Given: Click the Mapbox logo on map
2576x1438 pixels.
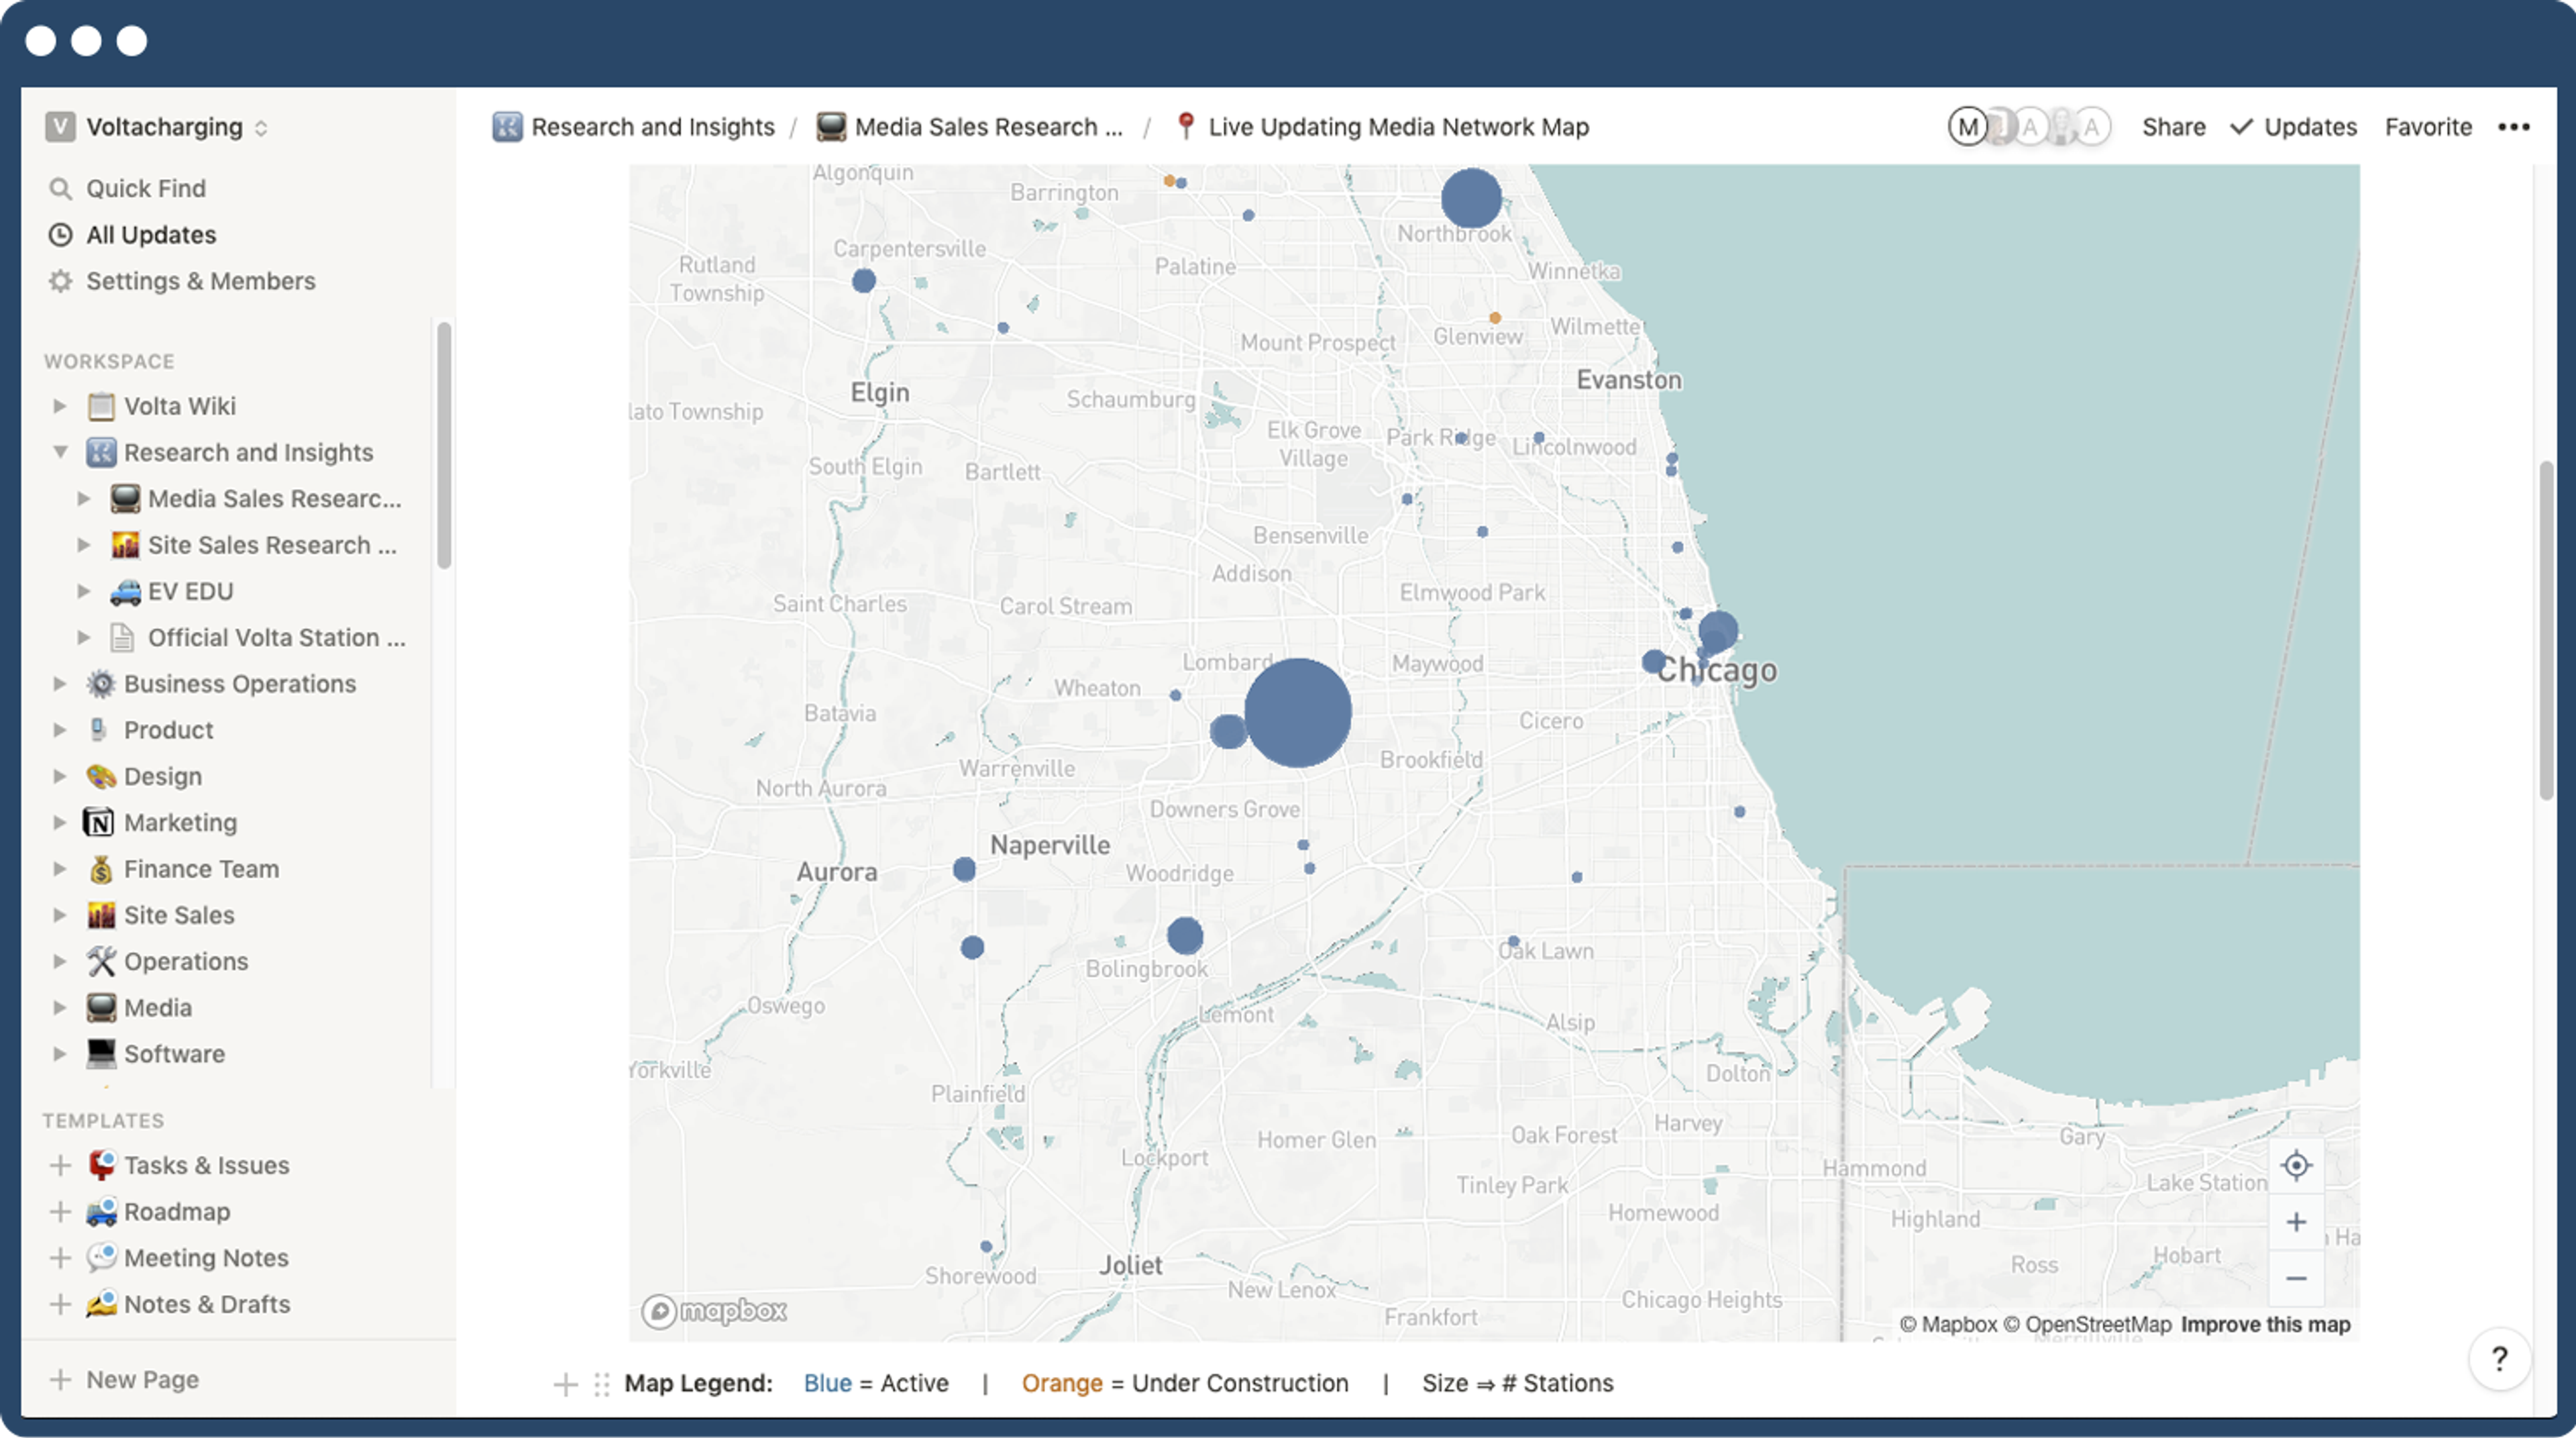Looking at the screenshot, I should 714,1310.
